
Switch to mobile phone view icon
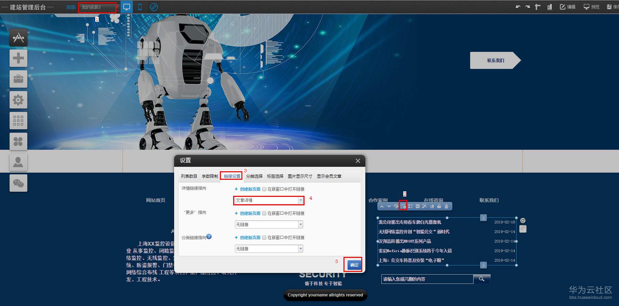[140, 7]
